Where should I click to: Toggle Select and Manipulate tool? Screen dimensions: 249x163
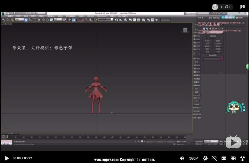(x=69, y=20)
